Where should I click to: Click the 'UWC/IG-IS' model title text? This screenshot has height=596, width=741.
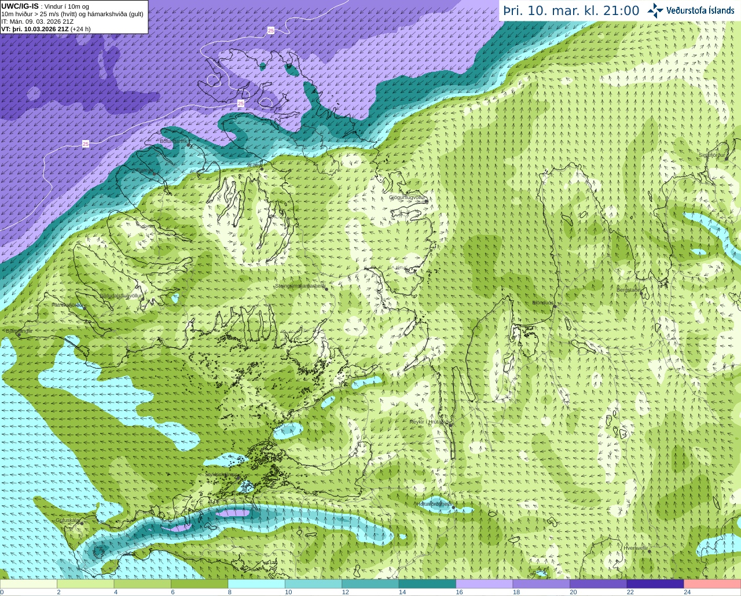[20, 6]
